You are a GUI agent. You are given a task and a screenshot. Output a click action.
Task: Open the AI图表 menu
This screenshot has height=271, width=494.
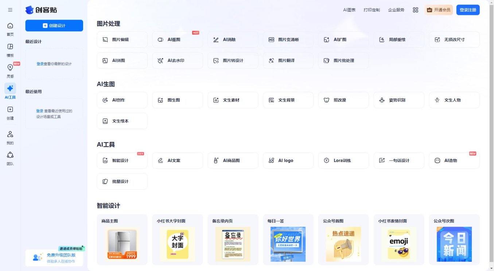click(x=349, y=10)
